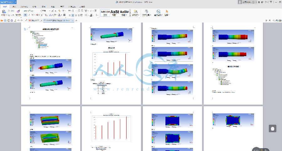
Task: Click the Find and Replace icon
Action: tap(159, 12)
